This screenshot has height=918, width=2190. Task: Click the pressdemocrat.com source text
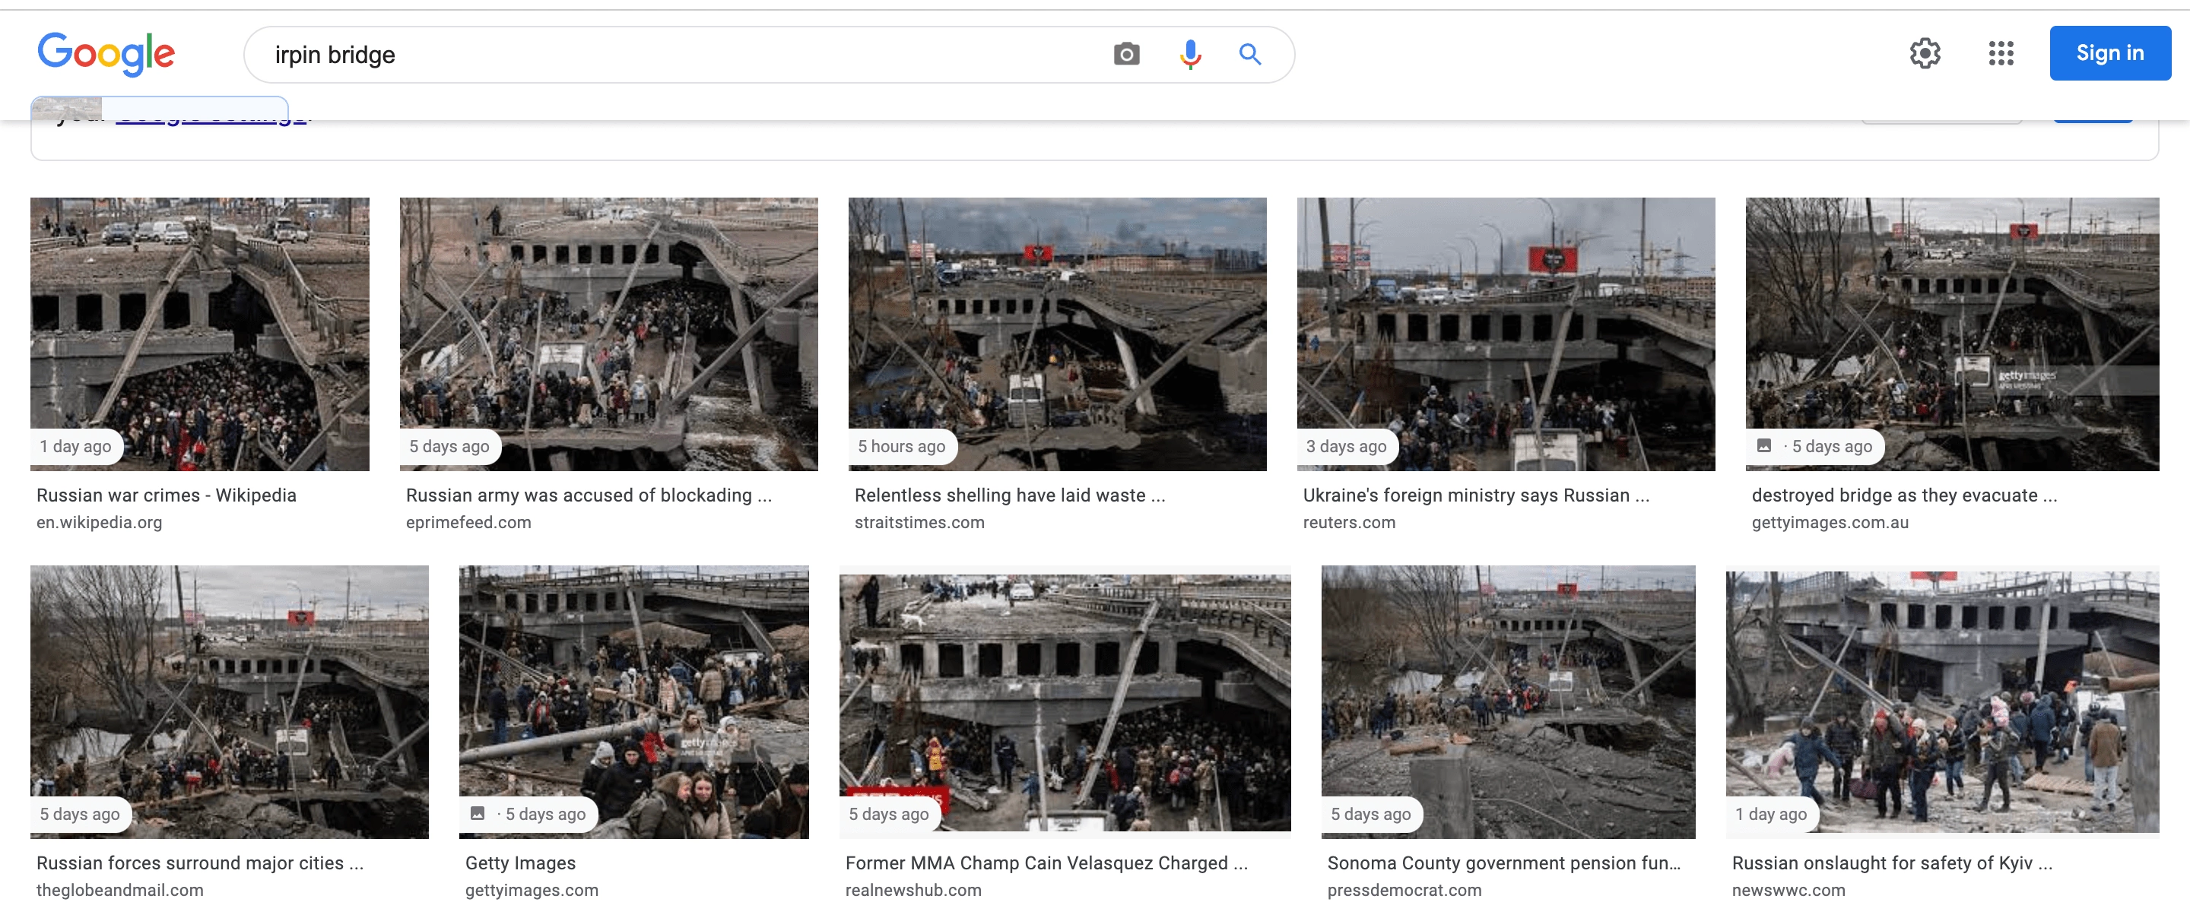point(1404,891)
